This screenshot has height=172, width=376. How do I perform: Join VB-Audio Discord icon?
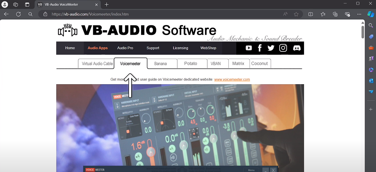point(297,48)
